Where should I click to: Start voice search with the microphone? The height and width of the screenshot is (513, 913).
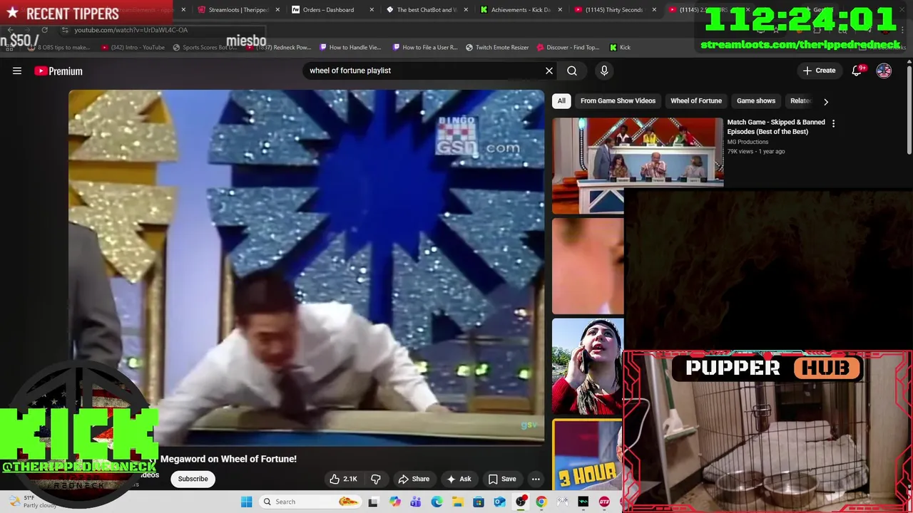[x=604, y=71]
